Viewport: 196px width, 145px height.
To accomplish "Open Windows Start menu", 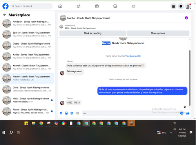I will pyautogui.click(x=4, y=132).
